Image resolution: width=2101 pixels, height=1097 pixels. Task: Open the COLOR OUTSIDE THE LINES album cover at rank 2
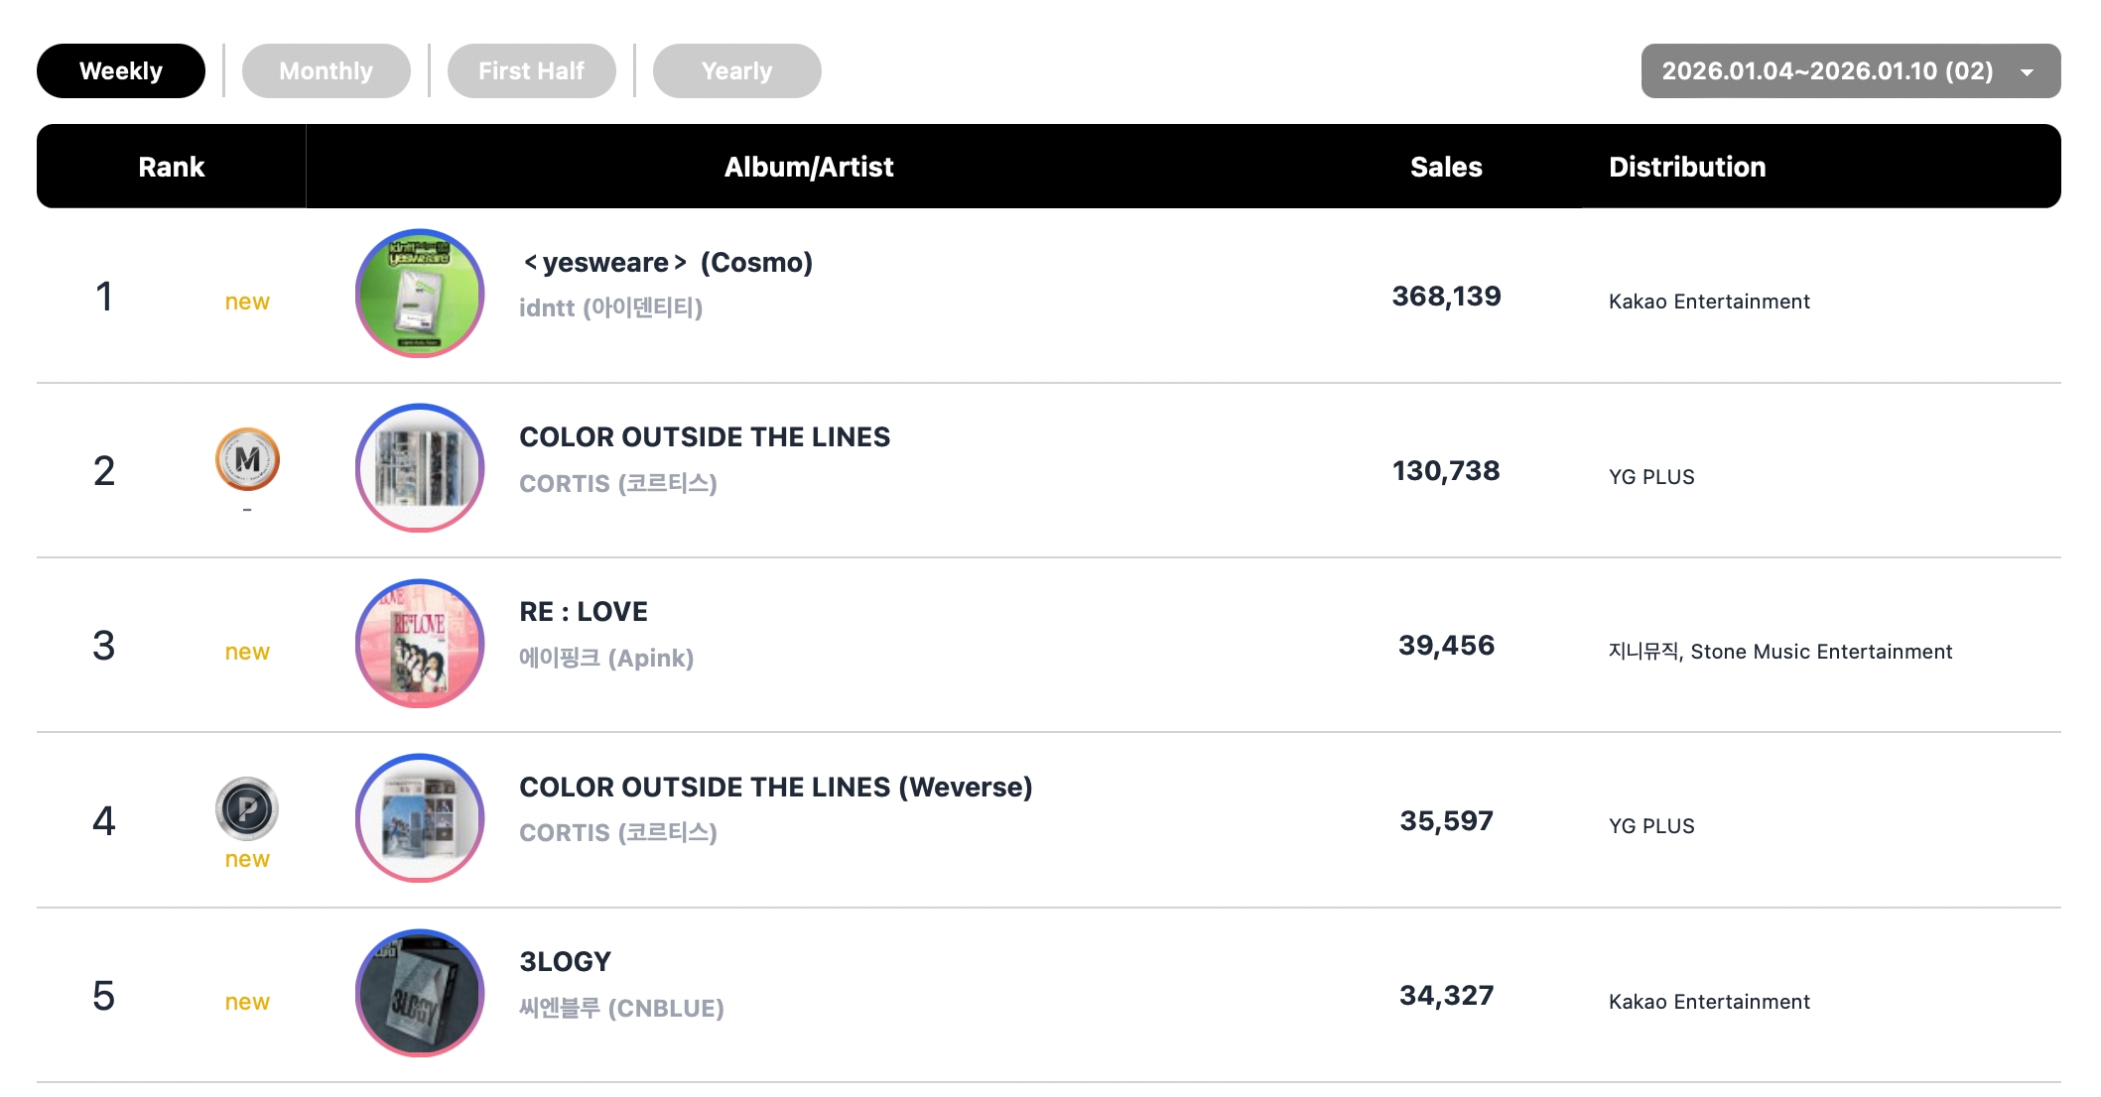[420, 468]
